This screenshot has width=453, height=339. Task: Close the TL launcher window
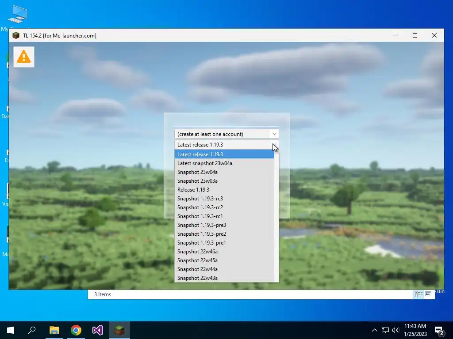pos(434,35)
